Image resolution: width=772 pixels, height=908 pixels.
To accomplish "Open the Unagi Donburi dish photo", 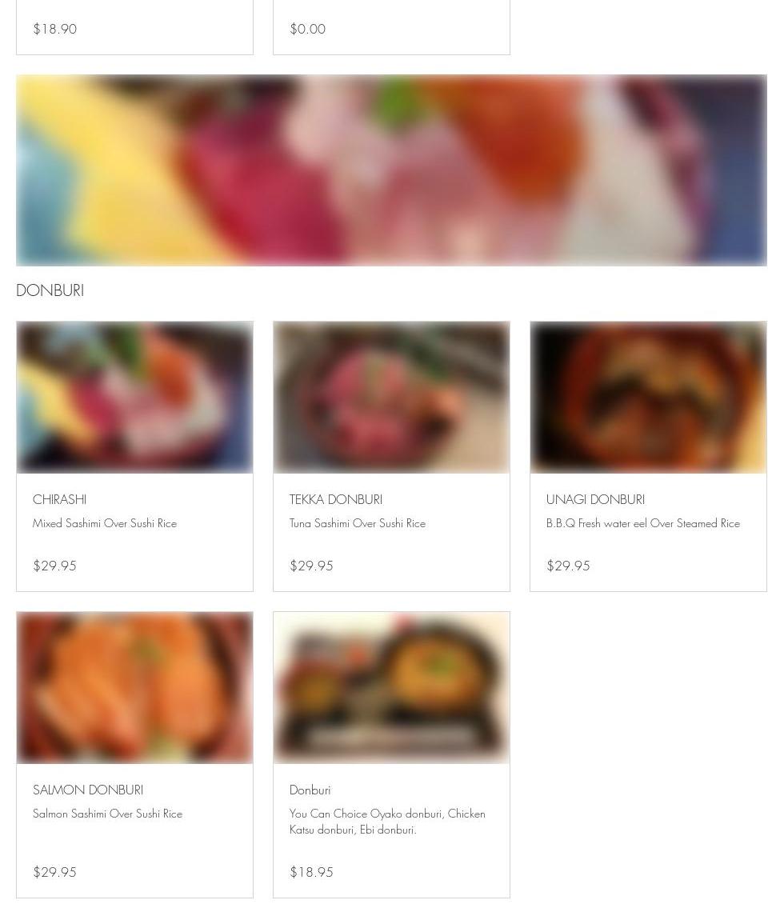I will click(648, 398).
